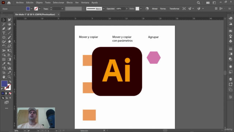Open the Estilo graphic style dropdown
234x132 pixels.
click(x=141, y=9)
